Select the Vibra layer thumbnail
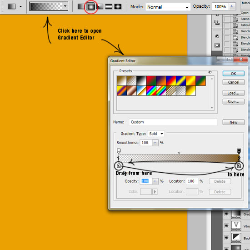Viewport: 250px width, 250px height. pos(236,226)
